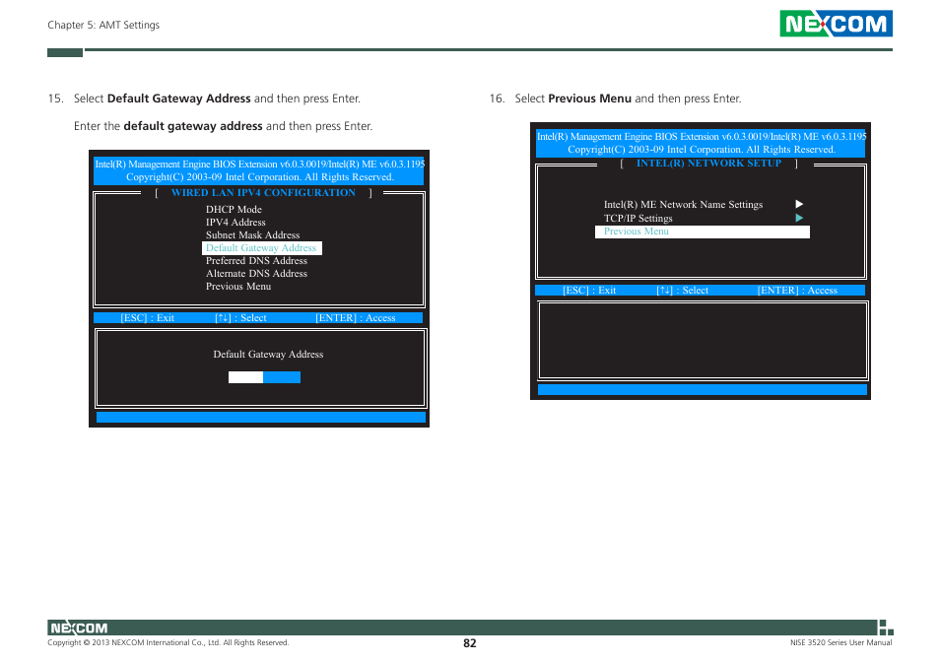Screen dimensions: 940x662
Task: Select the highlighted Previous Menu in Network Setup
Action: click(x=703, y=232)
